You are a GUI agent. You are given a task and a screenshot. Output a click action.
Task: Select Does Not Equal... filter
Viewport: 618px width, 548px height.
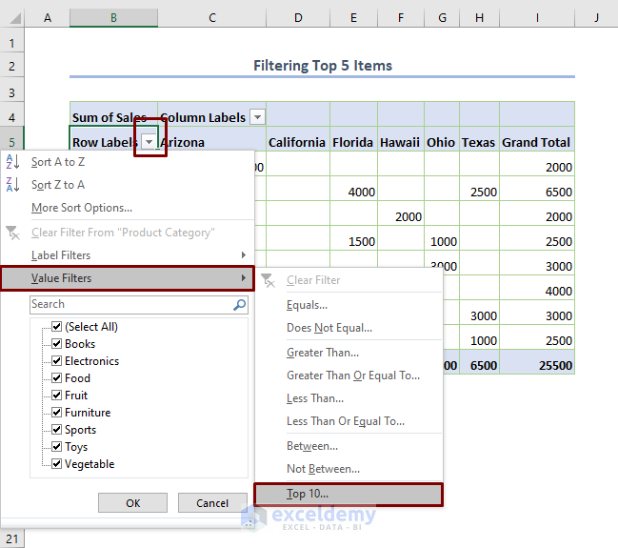349,328
